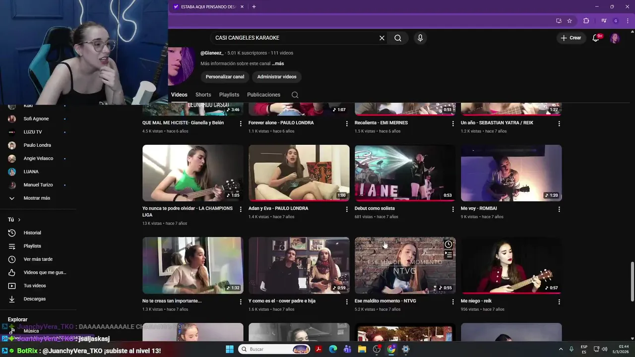Click the Administrar videos button
635x357 pixels.
pos(277,77)
